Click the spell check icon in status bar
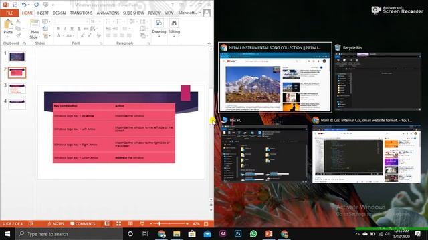This screenshot has width=428, height=240. (31, 224)
